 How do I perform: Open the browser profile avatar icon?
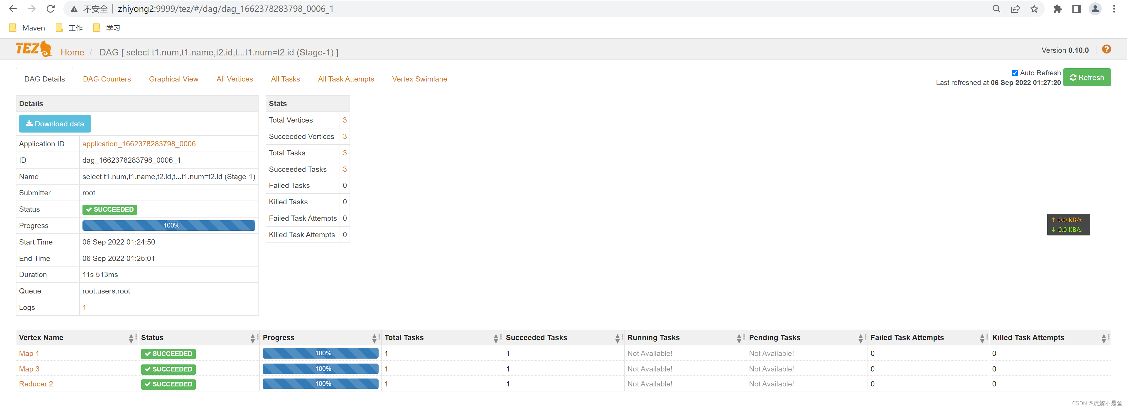click(x=1095, y=9)
